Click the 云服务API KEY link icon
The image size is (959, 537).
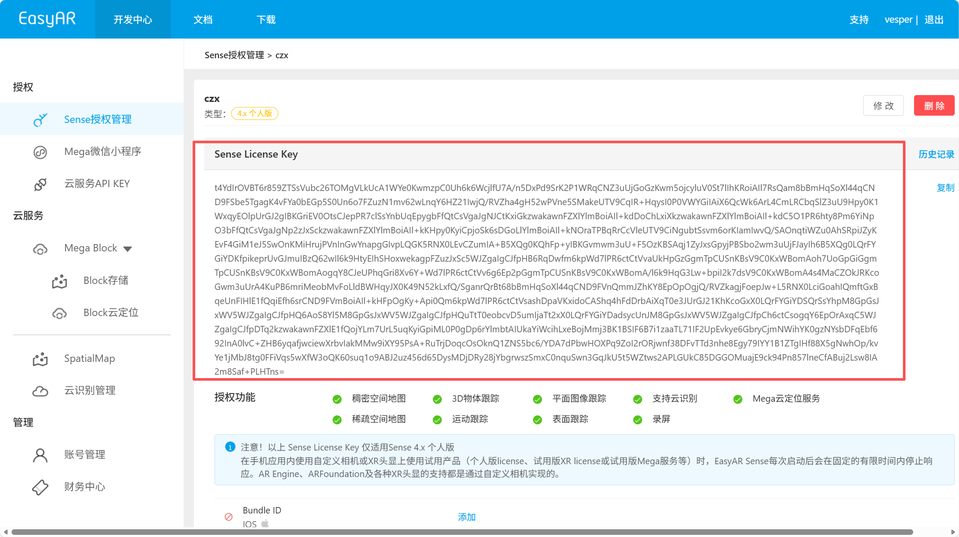(x=40, y=184)
